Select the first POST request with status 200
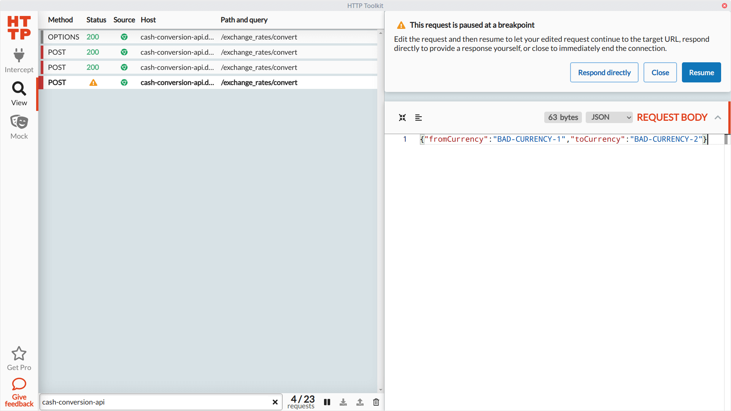Viewport: 731px width, 411px height. tap(209, 52)
